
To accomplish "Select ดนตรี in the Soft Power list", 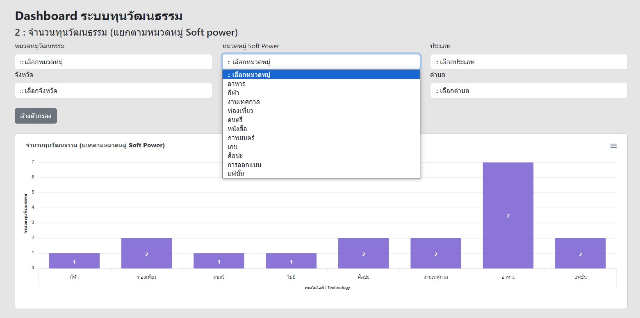I will (235, 120).
